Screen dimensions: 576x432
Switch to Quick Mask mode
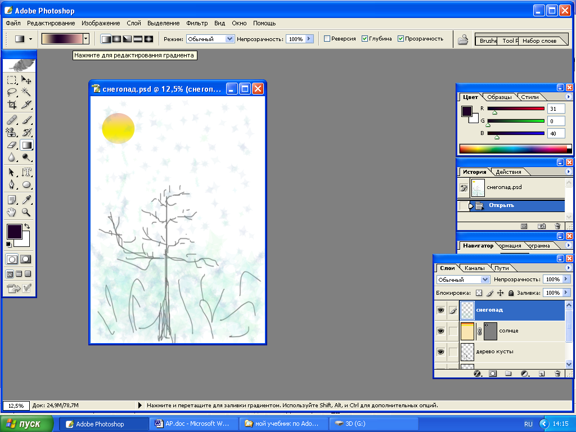[26, 259]
